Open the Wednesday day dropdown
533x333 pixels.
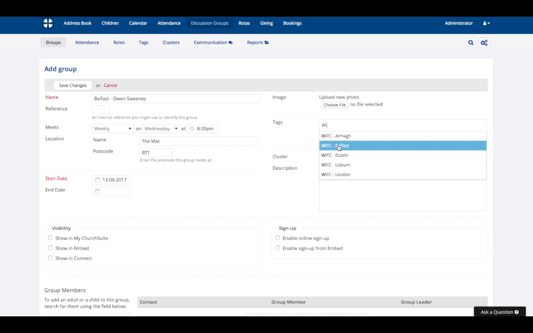pyautogui.click(x=161, y=129)
